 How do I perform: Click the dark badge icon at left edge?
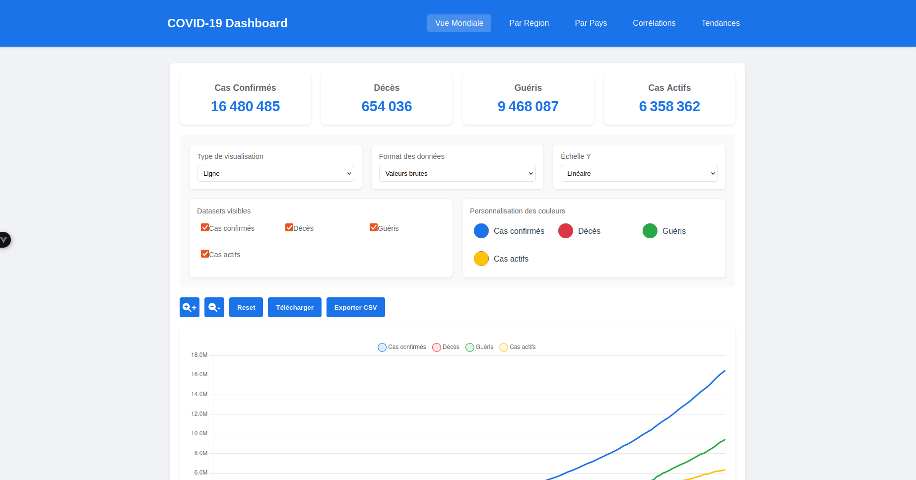point(4,240)
